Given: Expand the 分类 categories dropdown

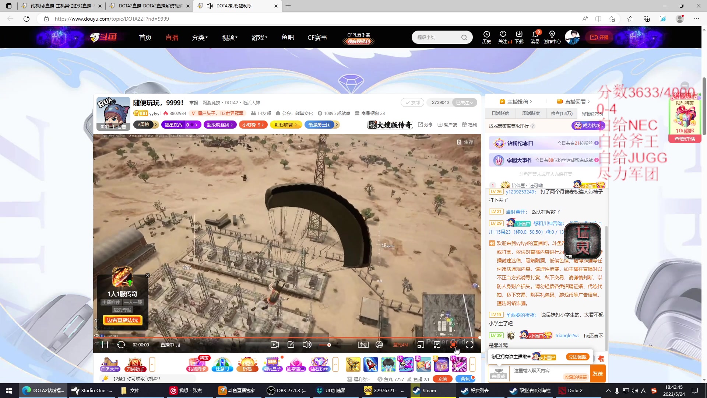Looking at the screenshot, I should click(200, 37).
